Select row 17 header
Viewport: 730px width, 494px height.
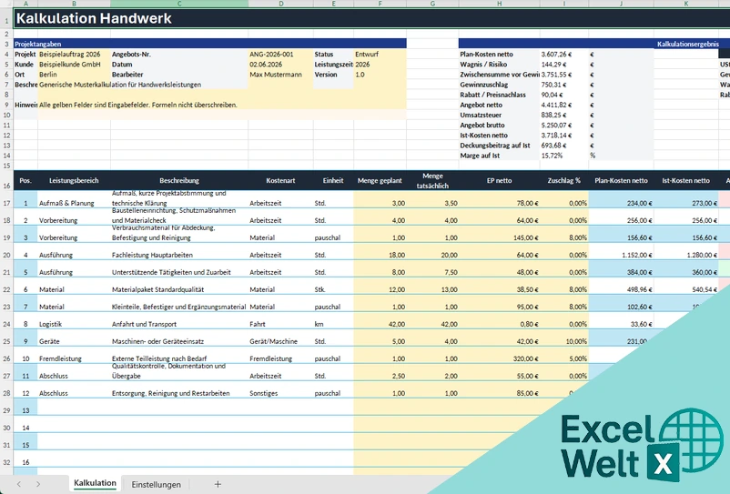(6, 203)
